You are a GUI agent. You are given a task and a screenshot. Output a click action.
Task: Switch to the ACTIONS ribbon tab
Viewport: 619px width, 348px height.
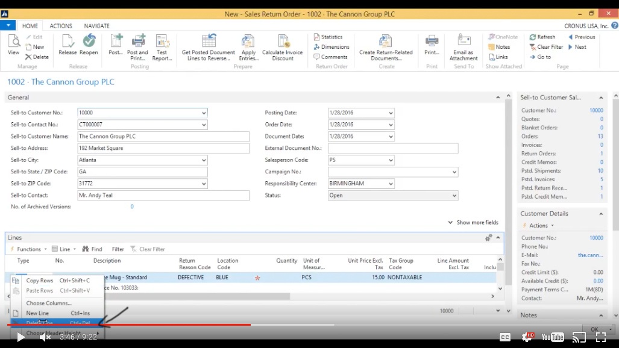click(61, 26)
